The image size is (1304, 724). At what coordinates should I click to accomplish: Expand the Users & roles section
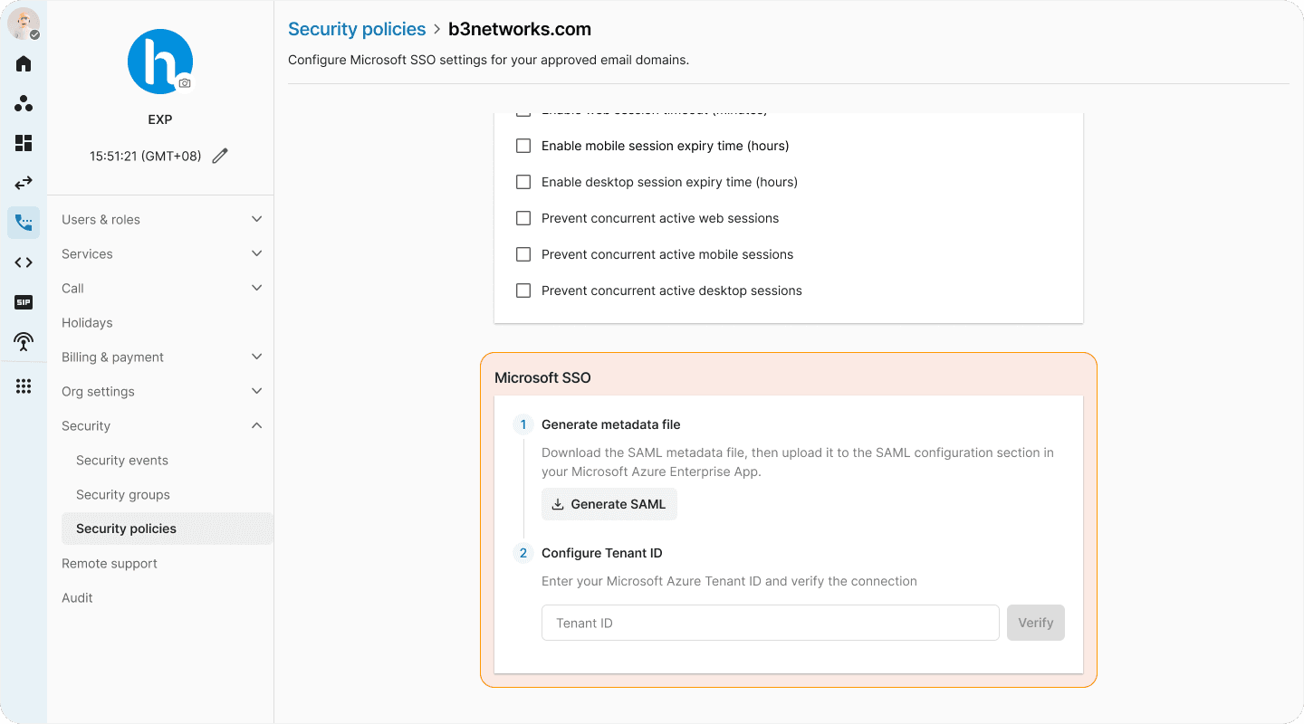pos(162,219)
